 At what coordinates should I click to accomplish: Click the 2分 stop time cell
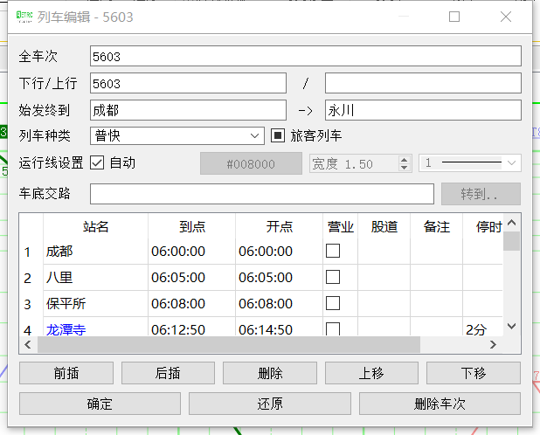pyautogui.click(x=483, y=327)
